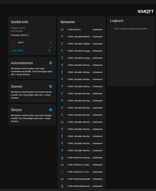Screen dimensions: 156x191
Task: Click eye icon of Aktueller Betrieb sensor
Action: pos(62,122)
